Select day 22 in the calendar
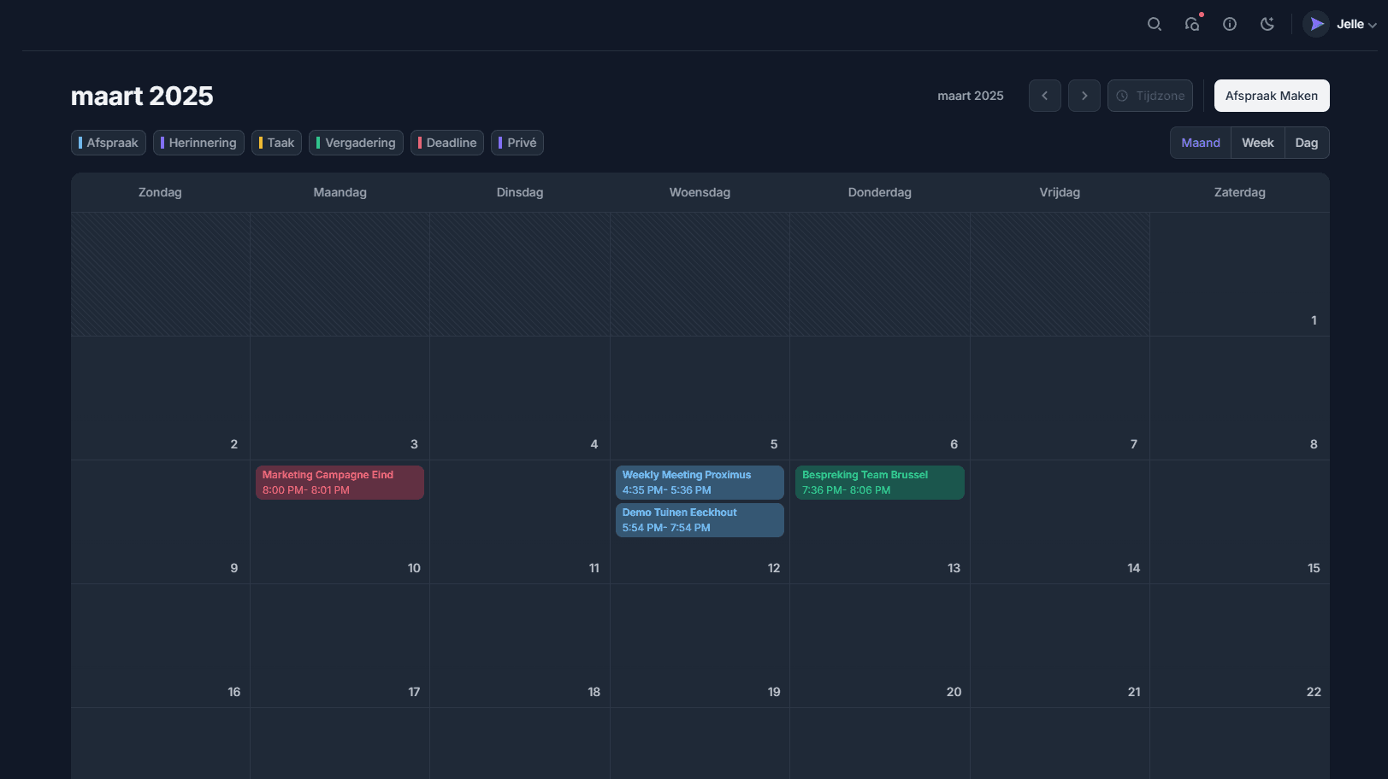This screenshot has width=1388, height=779. (1240, 646)
